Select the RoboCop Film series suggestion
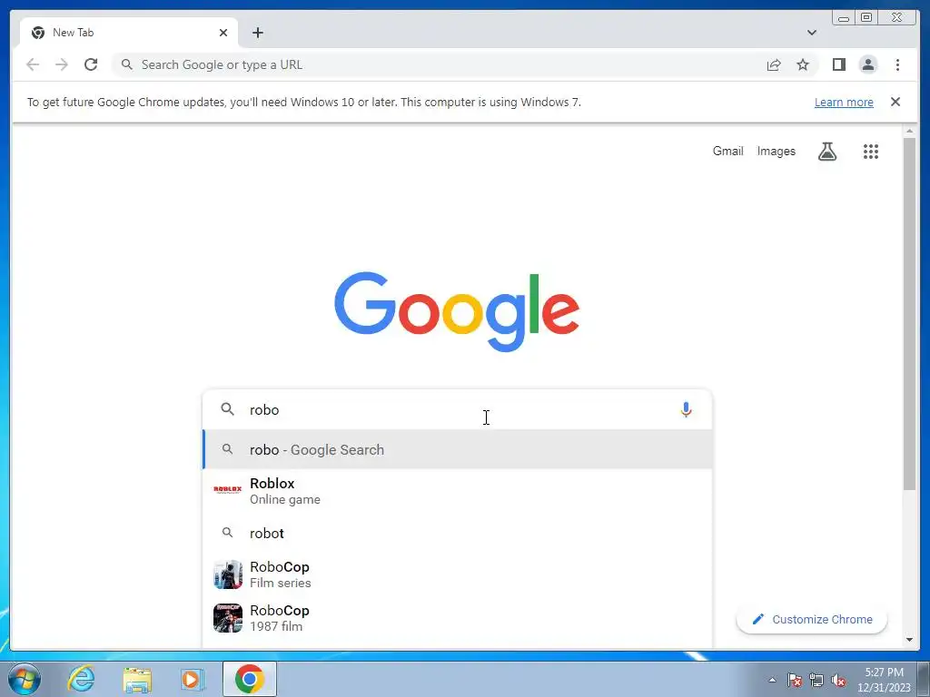Viewport: 930px width, 697px height. (x=457, y=574)
